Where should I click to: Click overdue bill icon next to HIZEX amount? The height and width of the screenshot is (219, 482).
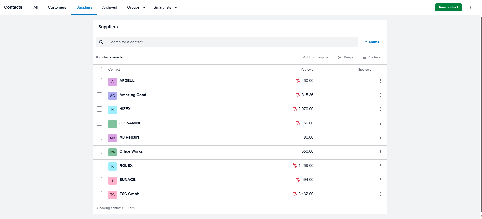294,109
